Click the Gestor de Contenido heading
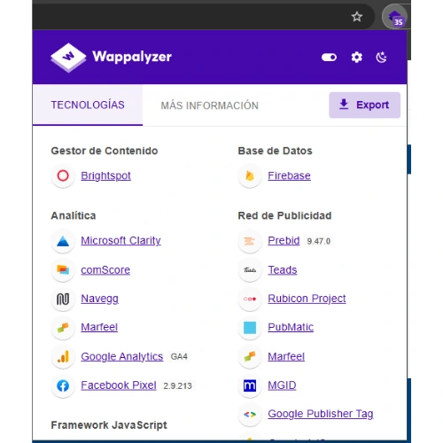 coord(105,151)
